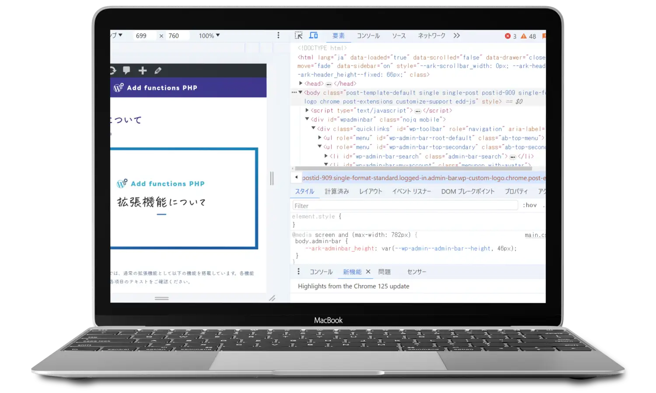Screen dimensions: 656x393
Task: Toggle the :hov element state button
Action: [x=530, y=205]
